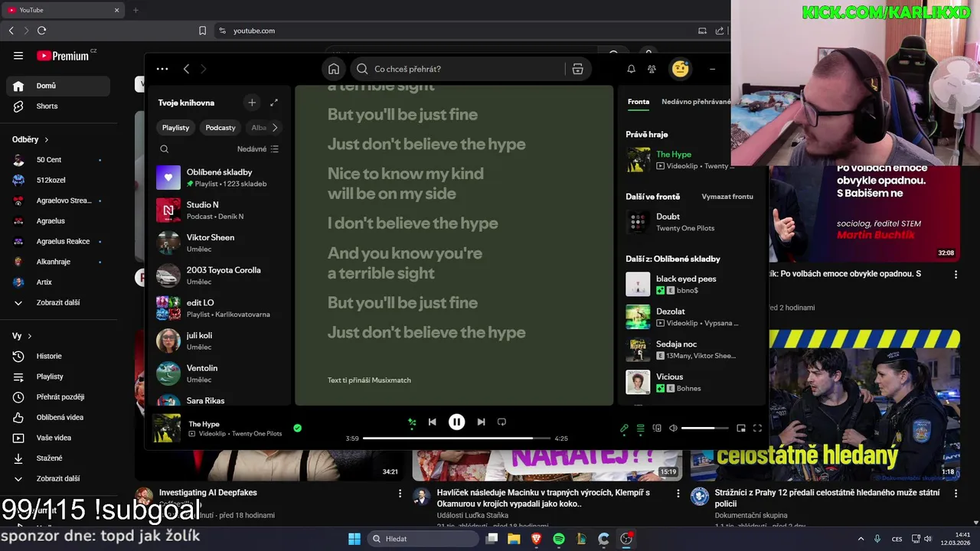
Task: Toggle lyrics microphone icon in Spotify
Action: [624, 429]
